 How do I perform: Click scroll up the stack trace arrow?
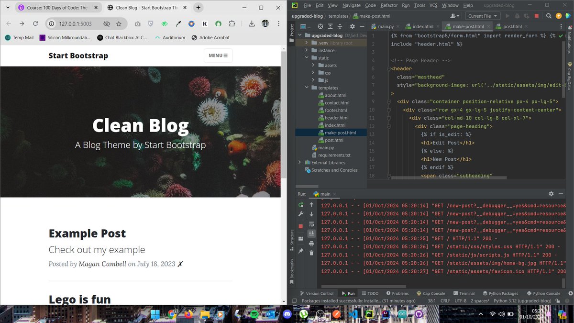pyautogui.click(x=311, y=204)
